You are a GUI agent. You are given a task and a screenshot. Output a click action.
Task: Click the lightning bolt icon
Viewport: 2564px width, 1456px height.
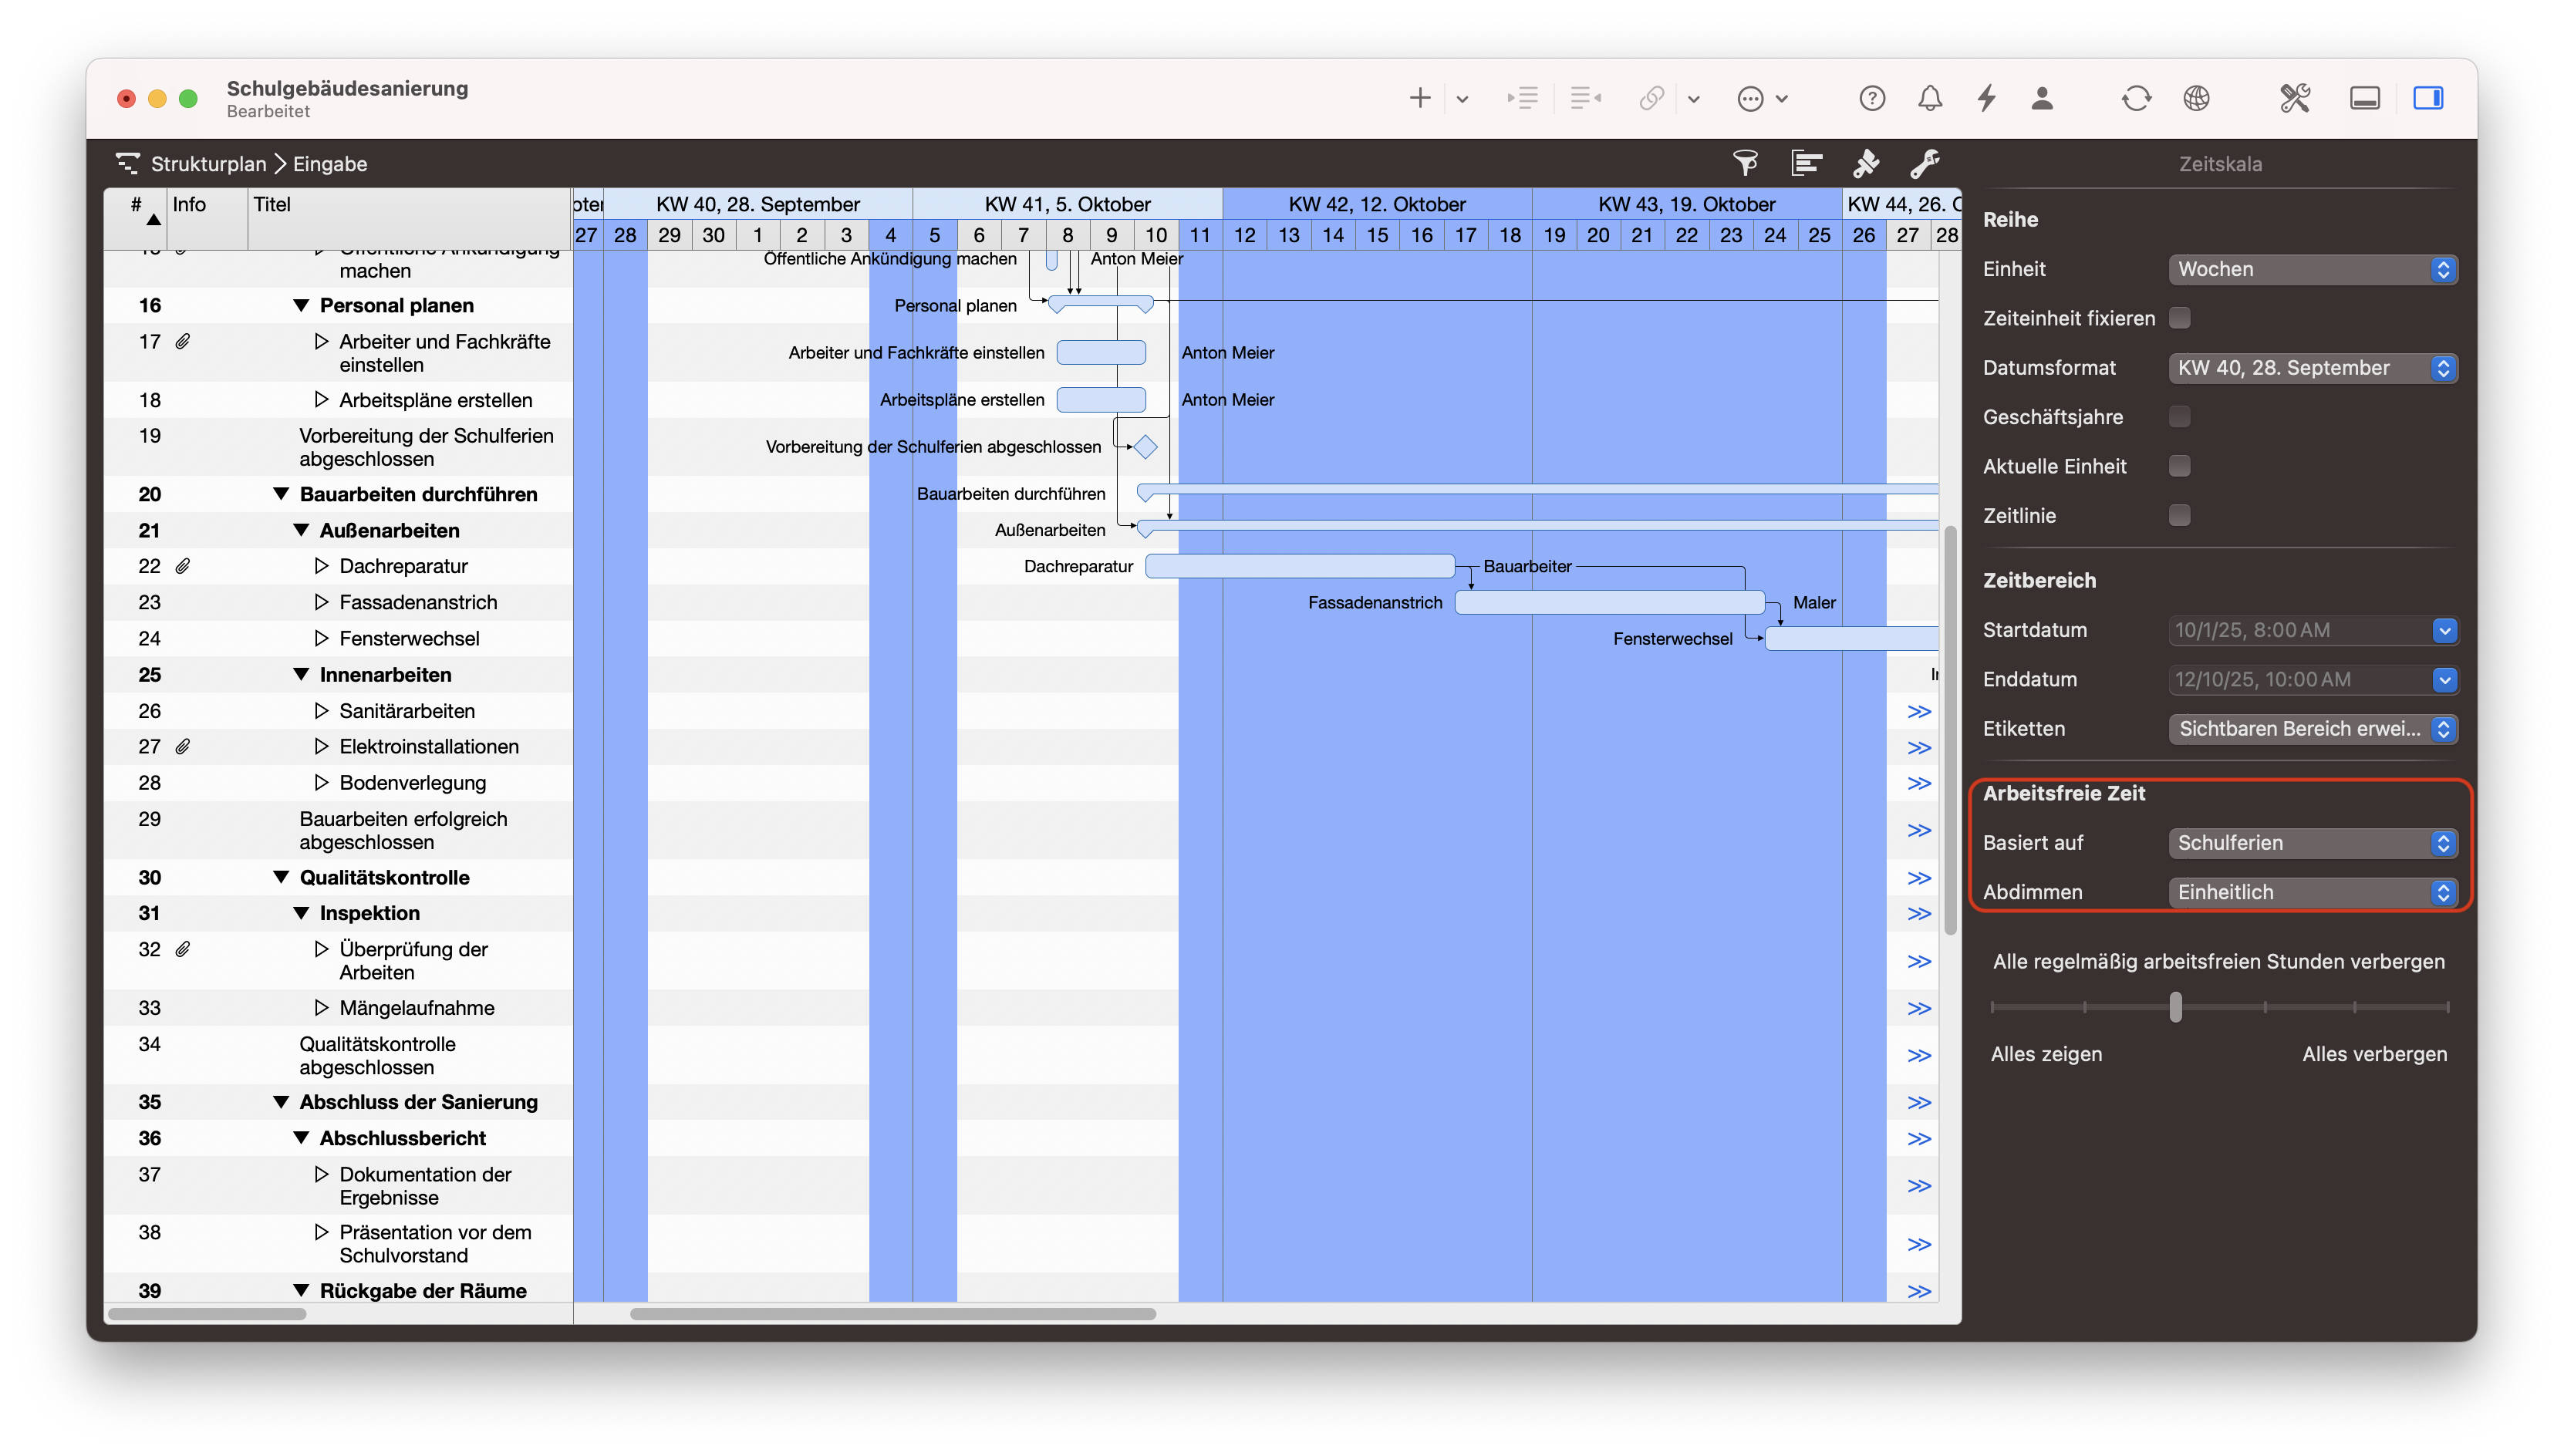point(1986,98)
